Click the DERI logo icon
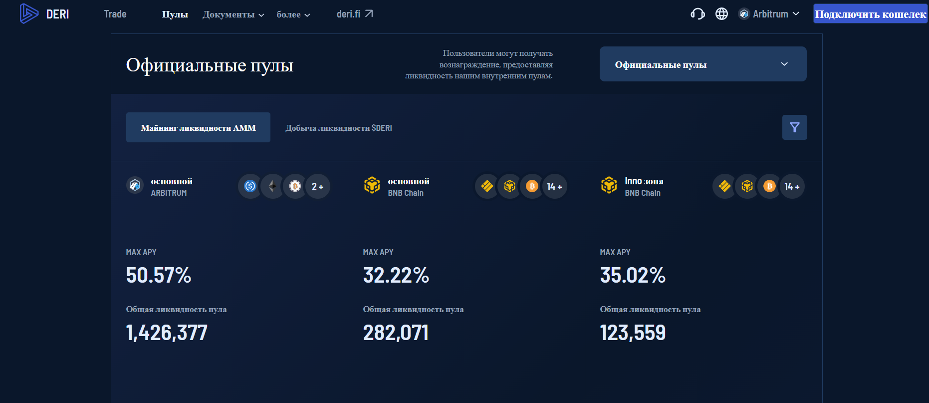 pyautogui.click(x=29, y=13)
